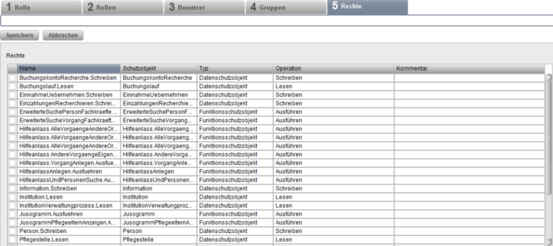Screen dimensions: 553x246
Task: Select the Information Schutzobjekt cell
Action: pos(158,188)
